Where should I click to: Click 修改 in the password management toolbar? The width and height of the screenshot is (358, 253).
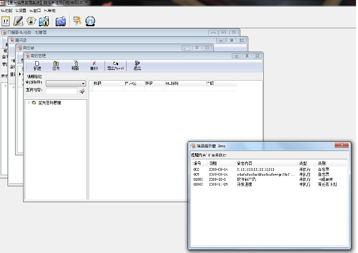pyautogui.click(x=56, y=66)
